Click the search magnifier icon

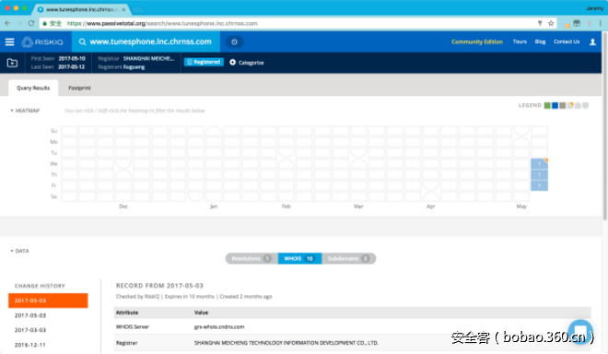click(83, 41)
